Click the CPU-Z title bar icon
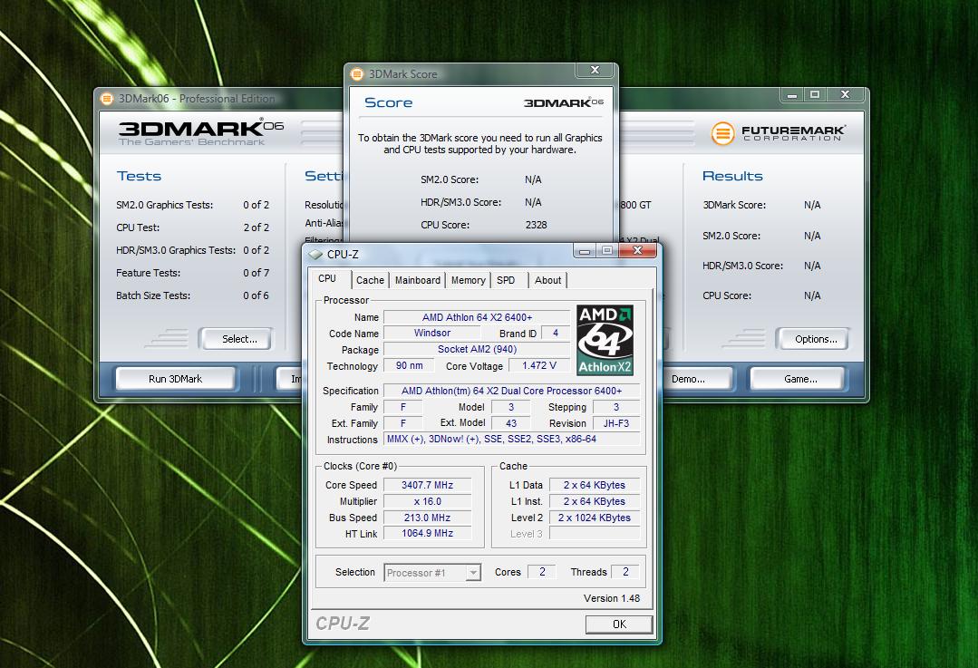Screen dimensions: 978x668 coord(315,254)
